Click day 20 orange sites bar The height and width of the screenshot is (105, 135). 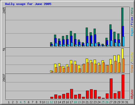[84, 68]
